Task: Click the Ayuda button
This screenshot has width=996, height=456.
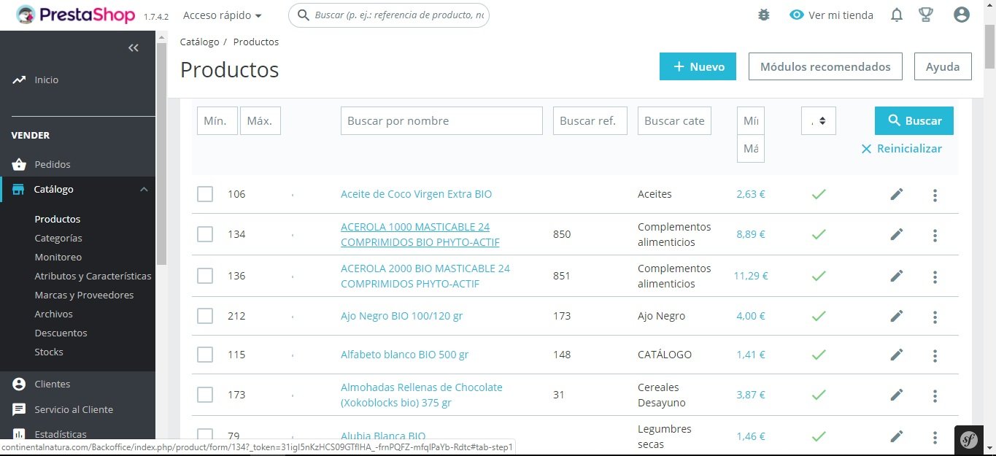Action: 943,66
